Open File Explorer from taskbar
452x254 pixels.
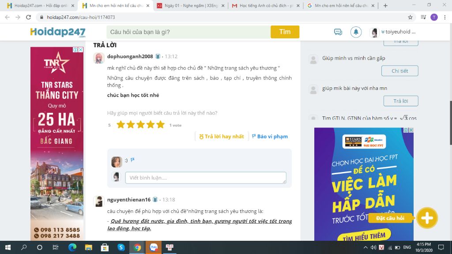click(88, 247)
